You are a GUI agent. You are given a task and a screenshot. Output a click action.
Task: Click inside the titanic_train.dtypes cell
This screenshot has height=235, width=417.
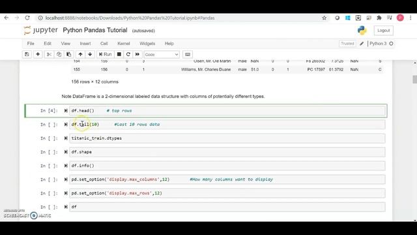pyautogui.click(x=227, y=138)
